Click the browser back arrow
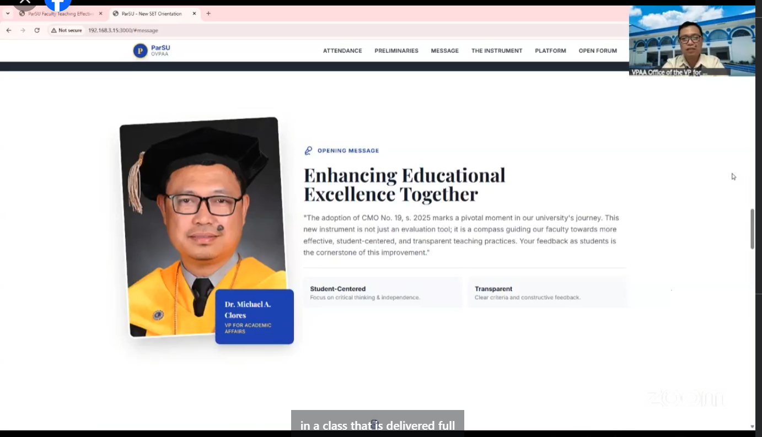762x437 pixels. pos(9,30)
